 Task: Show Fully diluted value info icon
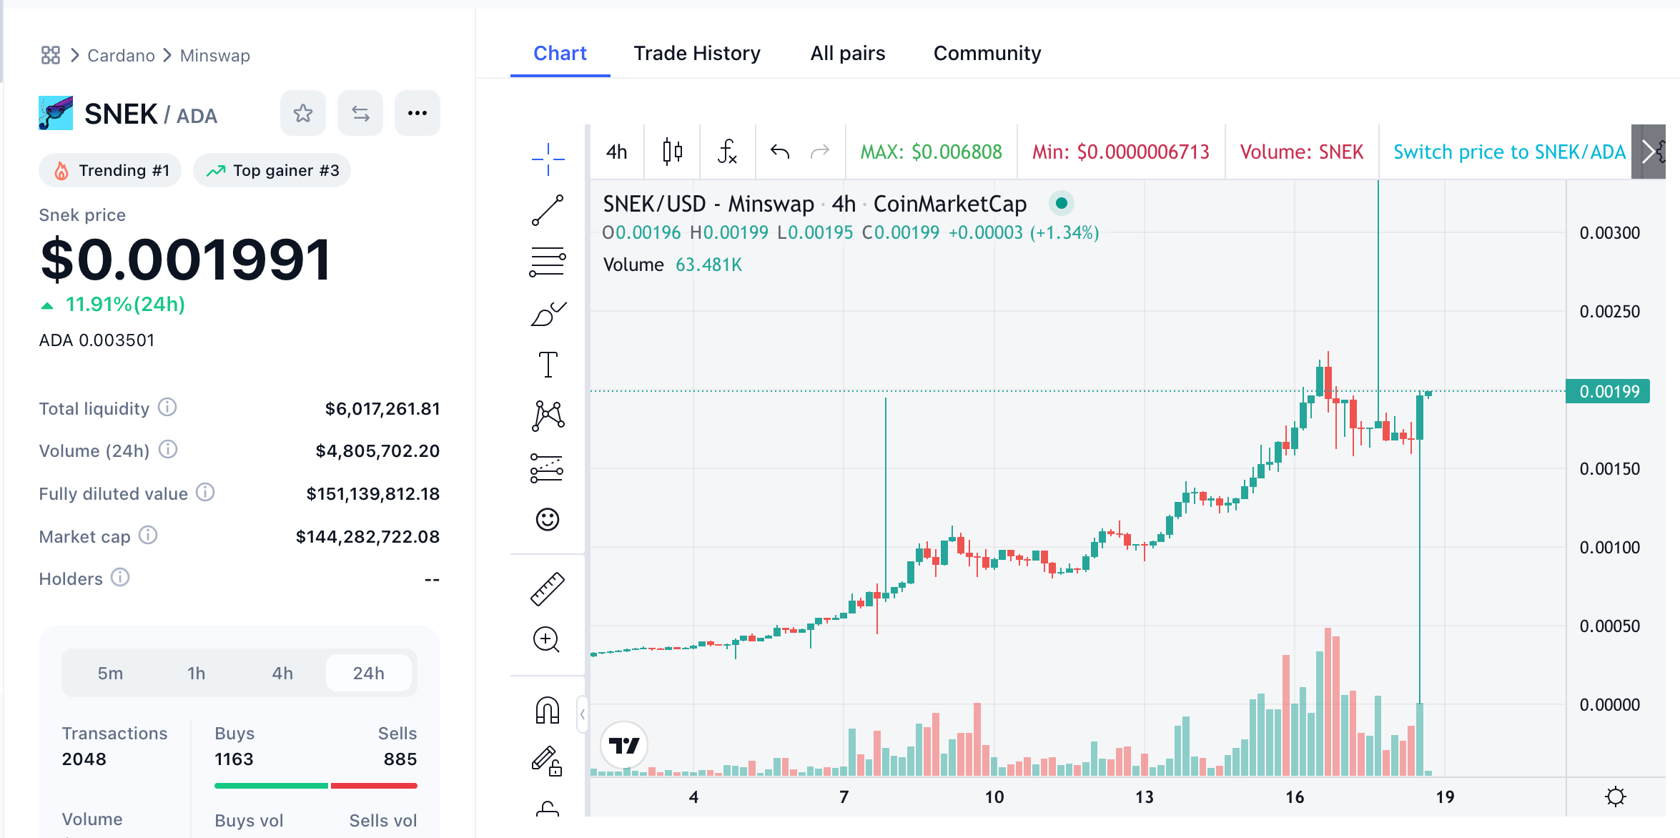[x=205, y=492]
